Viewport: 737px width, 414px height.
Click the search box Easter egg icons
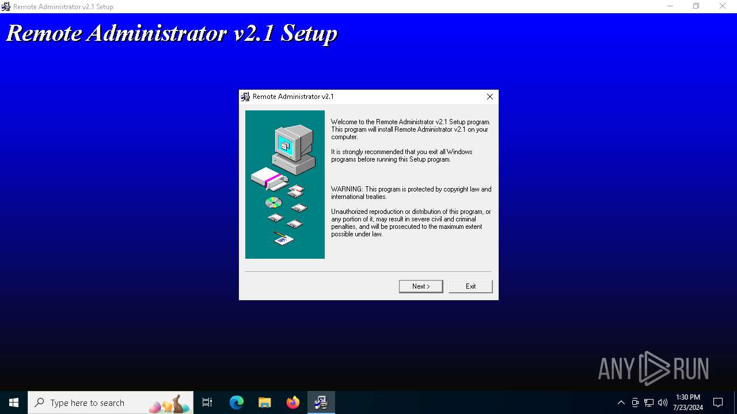[x=170, y=404]
